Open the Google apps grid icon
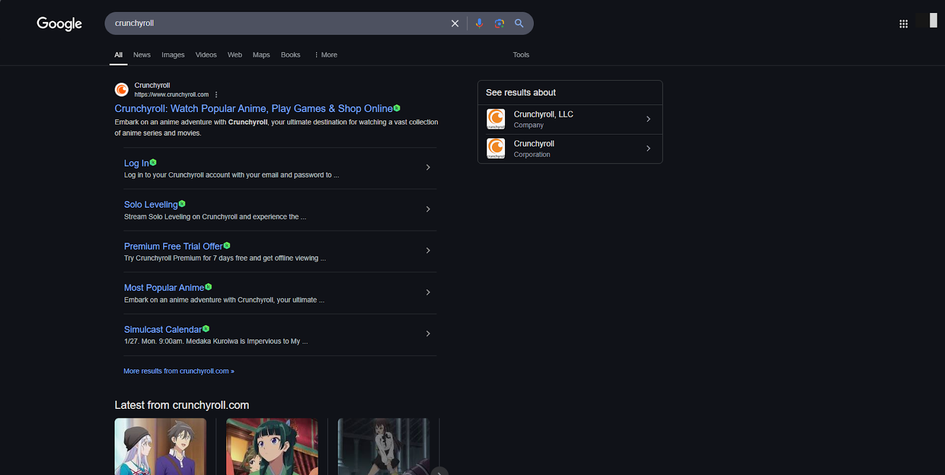Viewport: 945px width, 475px height. [903, 24]
